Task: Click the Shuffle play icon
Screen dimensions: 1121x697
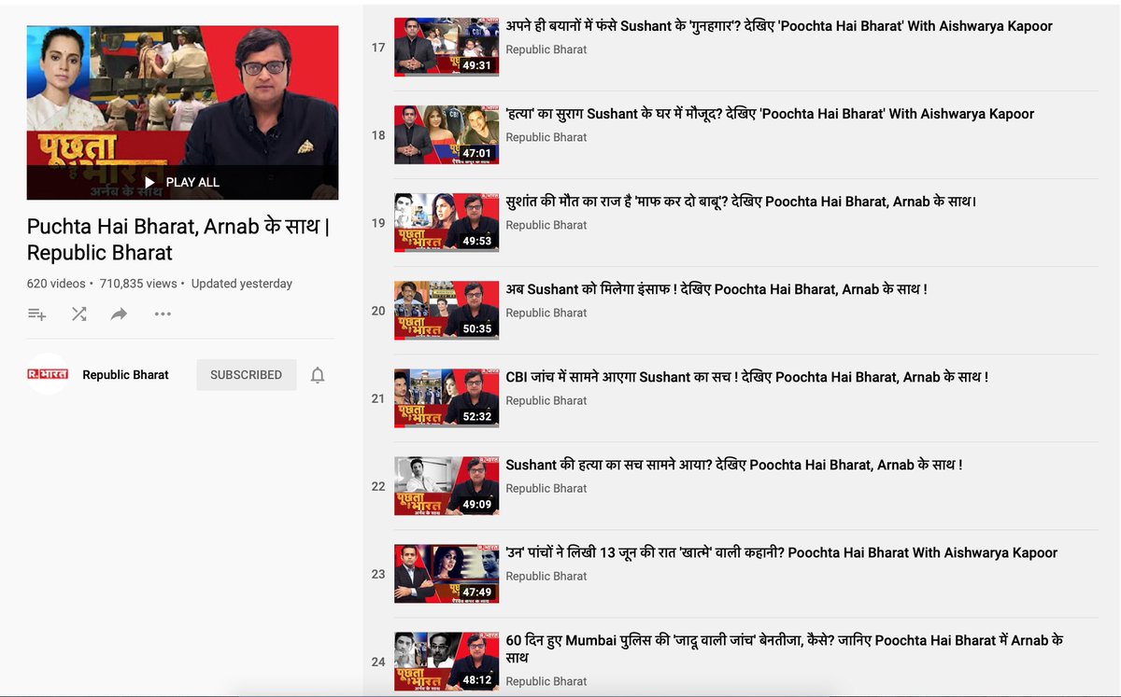Action: pyautogui.click(x=79, y=314)
